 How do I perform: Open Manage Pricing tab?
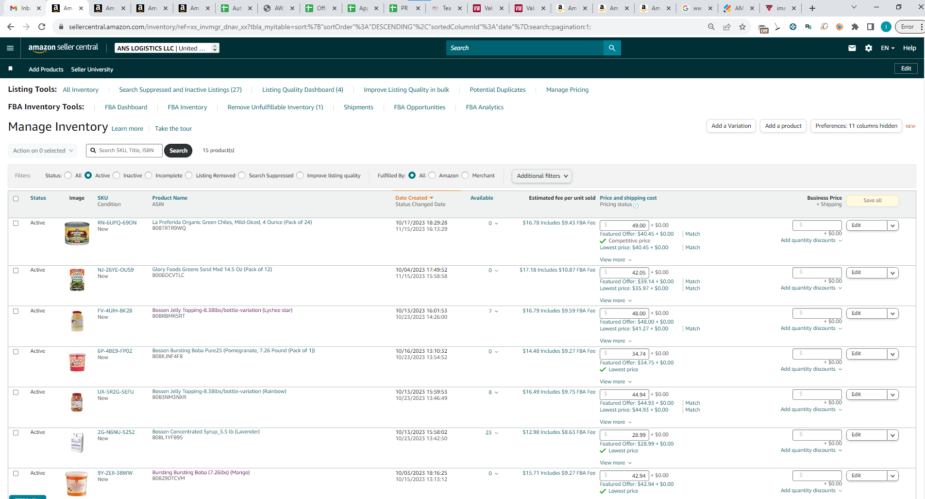coord(567,90)
